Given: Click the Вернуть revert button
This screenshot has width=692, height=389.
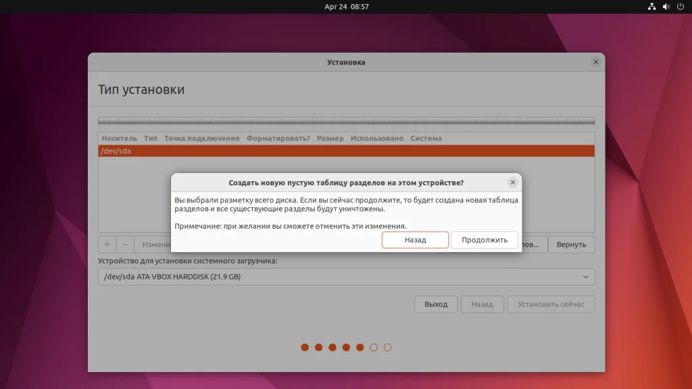Looking at the screenshot, I should [571, 244].
